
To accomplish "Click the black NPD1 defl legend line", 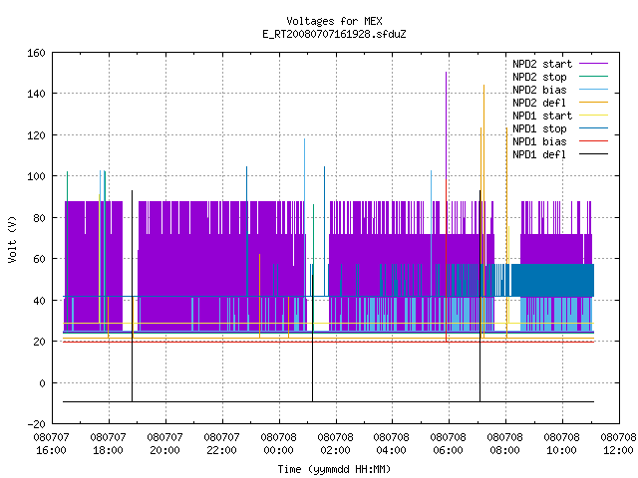I will [593, 154].
